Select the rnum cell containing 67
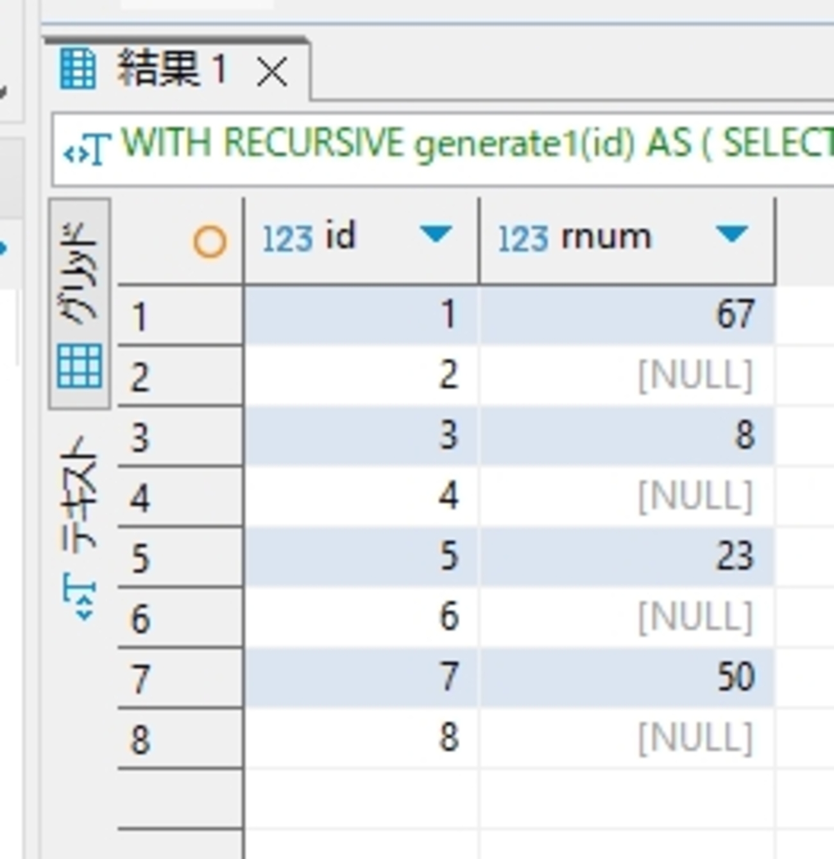This screenshot has height=859, width=834. pos(626,314)
